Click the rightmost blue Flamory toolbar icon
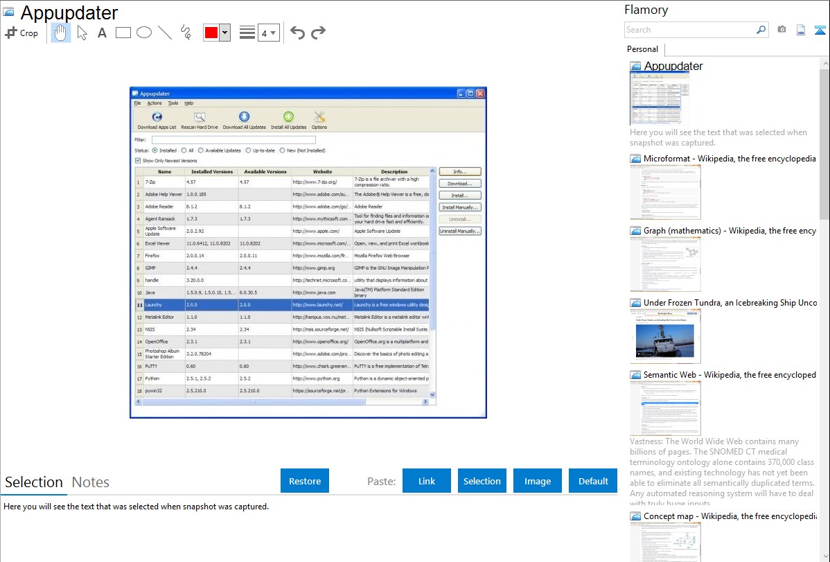The width and height of the screenshot is (830, 562). pyautogui.click(x=820, y=30)
